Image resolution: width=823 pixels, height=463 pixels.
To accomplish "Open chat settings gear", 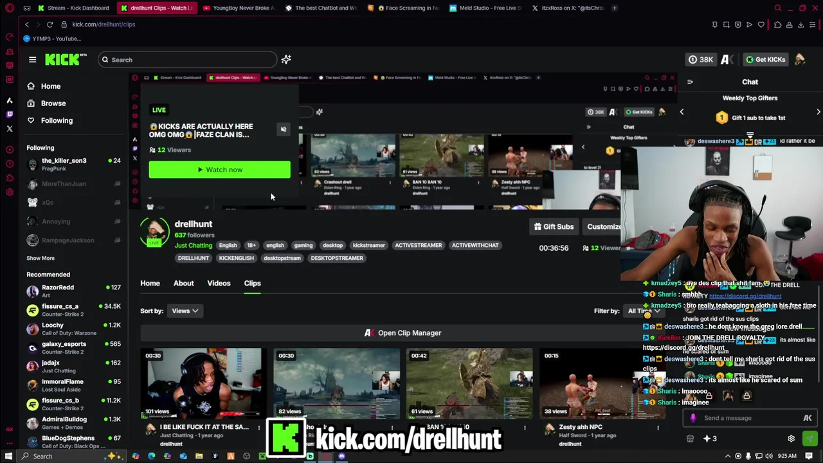I will tap(791, 439).
